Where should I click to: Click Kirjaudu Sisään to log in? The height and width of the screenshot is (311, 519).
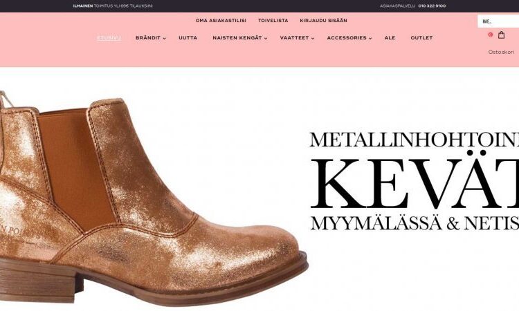point(323,21)
